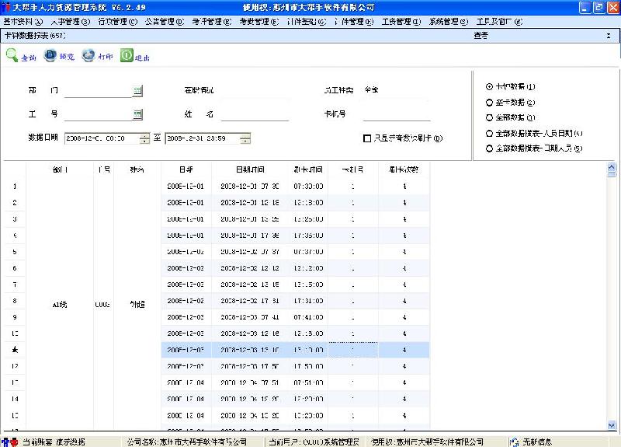Viewport: 621px width, 447px height.
Task: Click the 预览 preview icon in toolbar
Action: tap(50, 56)
